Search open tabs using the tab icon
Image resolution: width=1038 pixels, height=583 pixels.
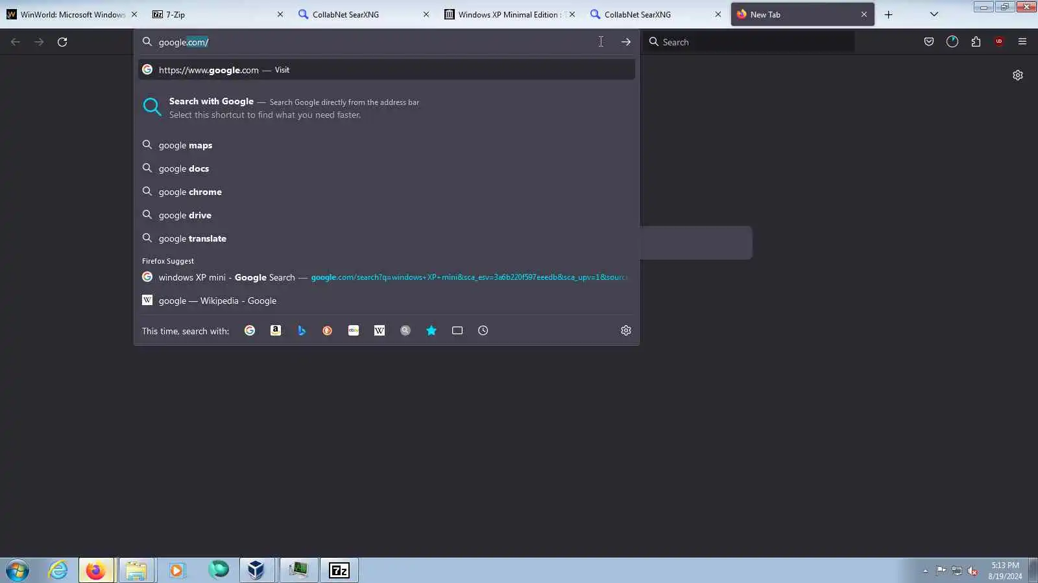457,330
